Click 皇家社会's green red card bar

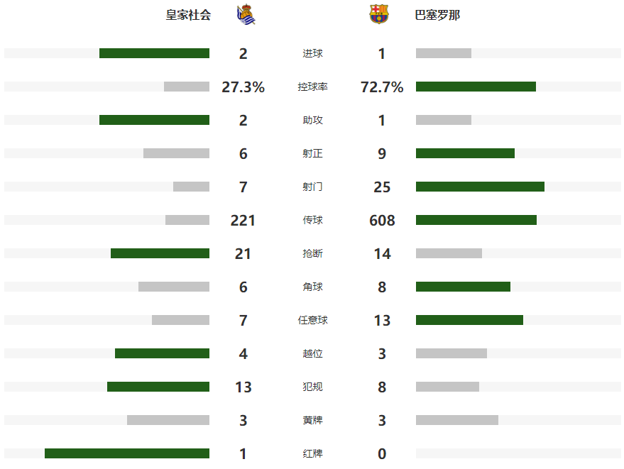127,453
